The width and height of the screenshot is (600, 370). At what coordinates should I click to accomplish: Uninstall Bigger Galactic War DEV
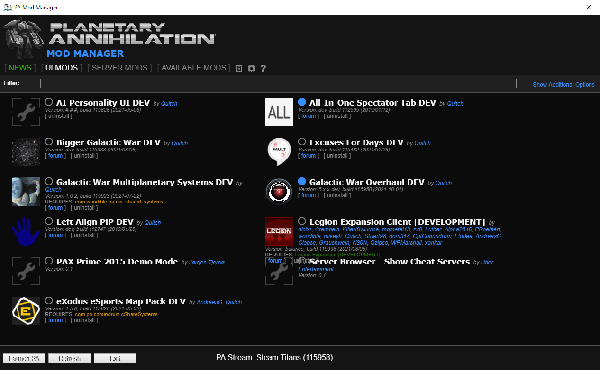coord(84,156)
